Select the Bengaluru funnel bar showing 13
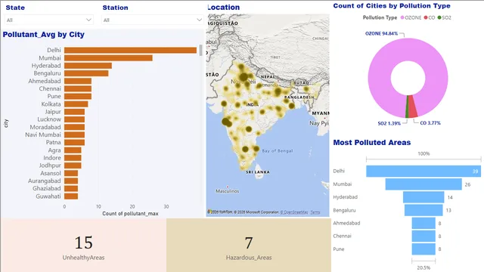The image size is (484, 272). pos(423,210)
